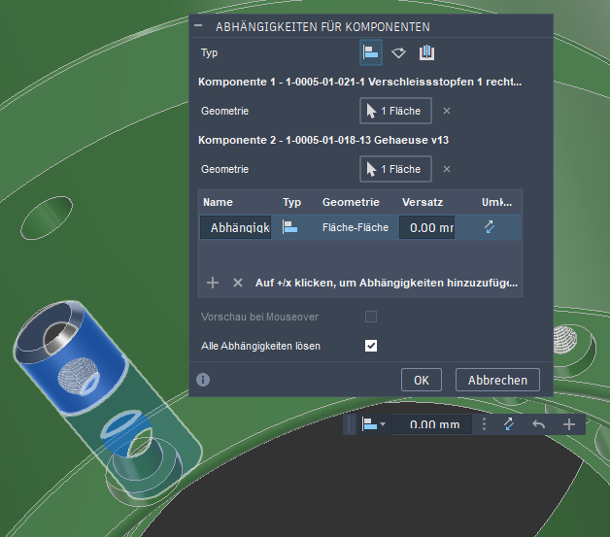Flip constraint direction in the table row
The width and height of the screenshot is (610, 537).
pyautogui.click(x=490, y=227)
